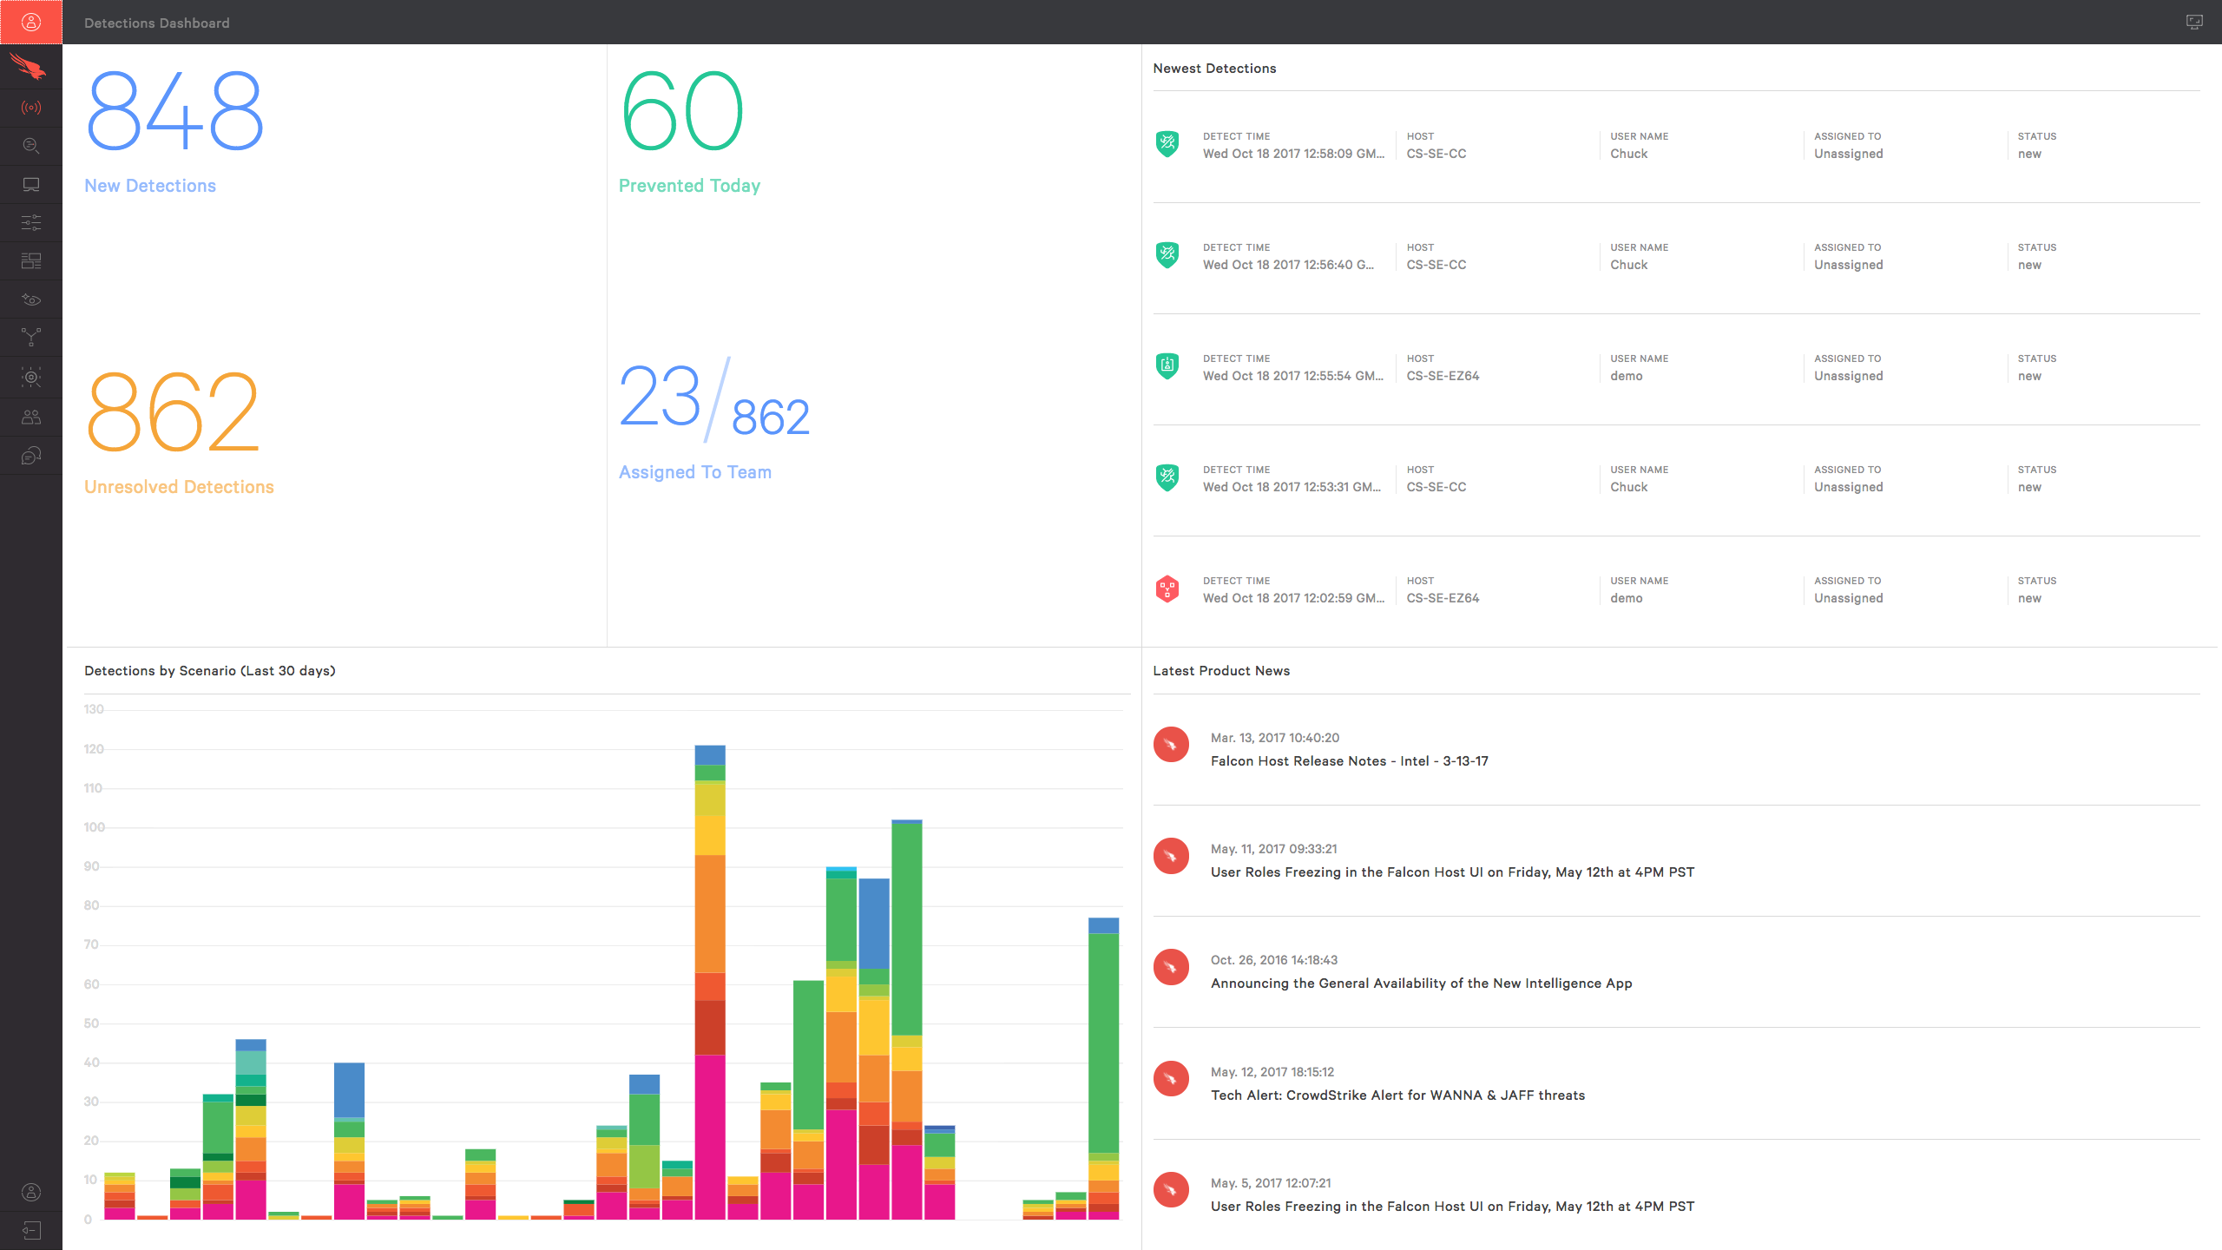Viewport: 2222px width, 1250px height.
Task: Click the leftmost bar in scenario chart
Action: click(120, 1196)
